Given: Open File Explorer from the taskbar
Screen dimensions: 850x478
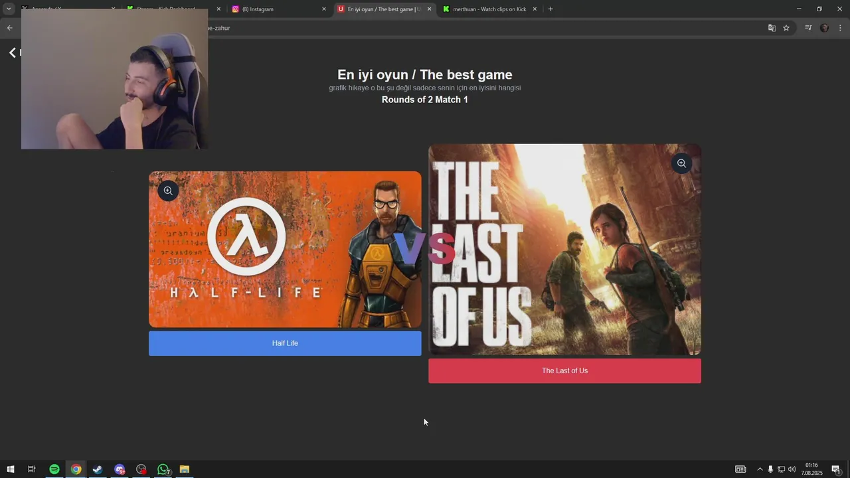Looking at the screenshot, I should [x=185, y=469].
